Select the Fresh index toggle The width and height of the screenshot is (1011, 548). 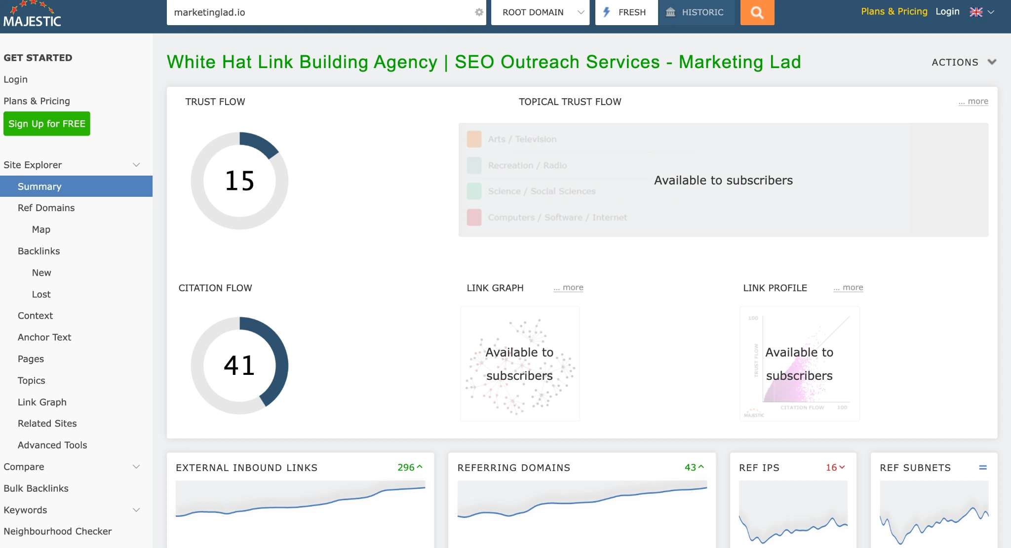[x=626, y=12]
